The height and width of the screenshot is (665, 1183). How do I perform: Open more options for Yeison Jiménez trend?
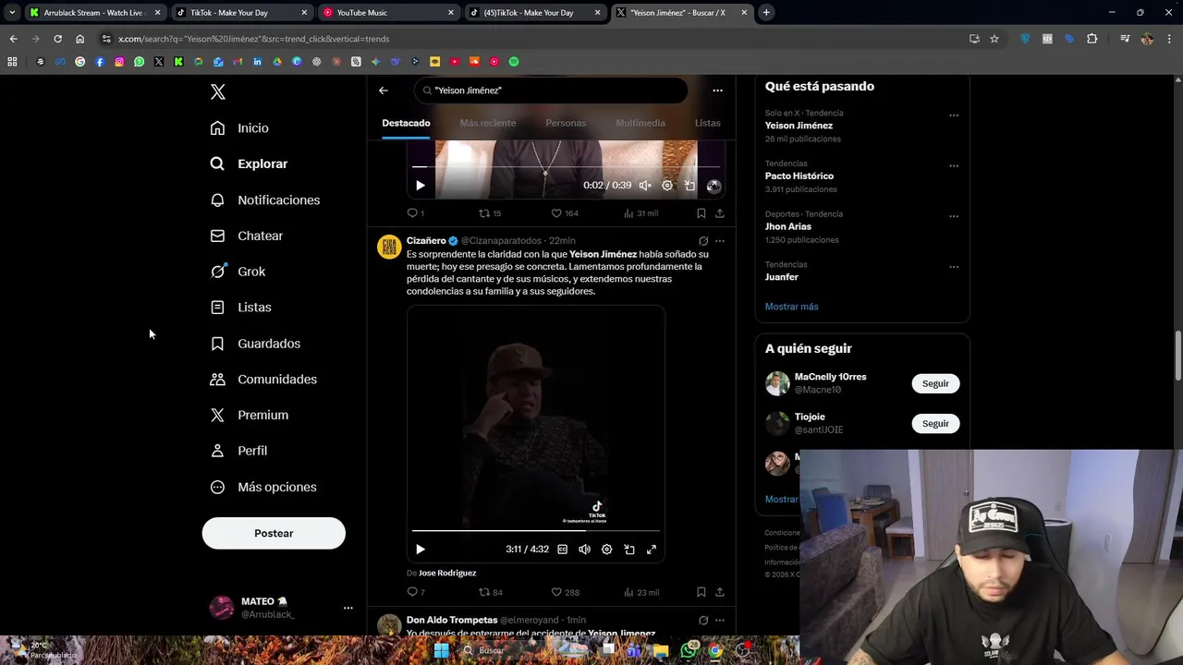tap(954, 115)
